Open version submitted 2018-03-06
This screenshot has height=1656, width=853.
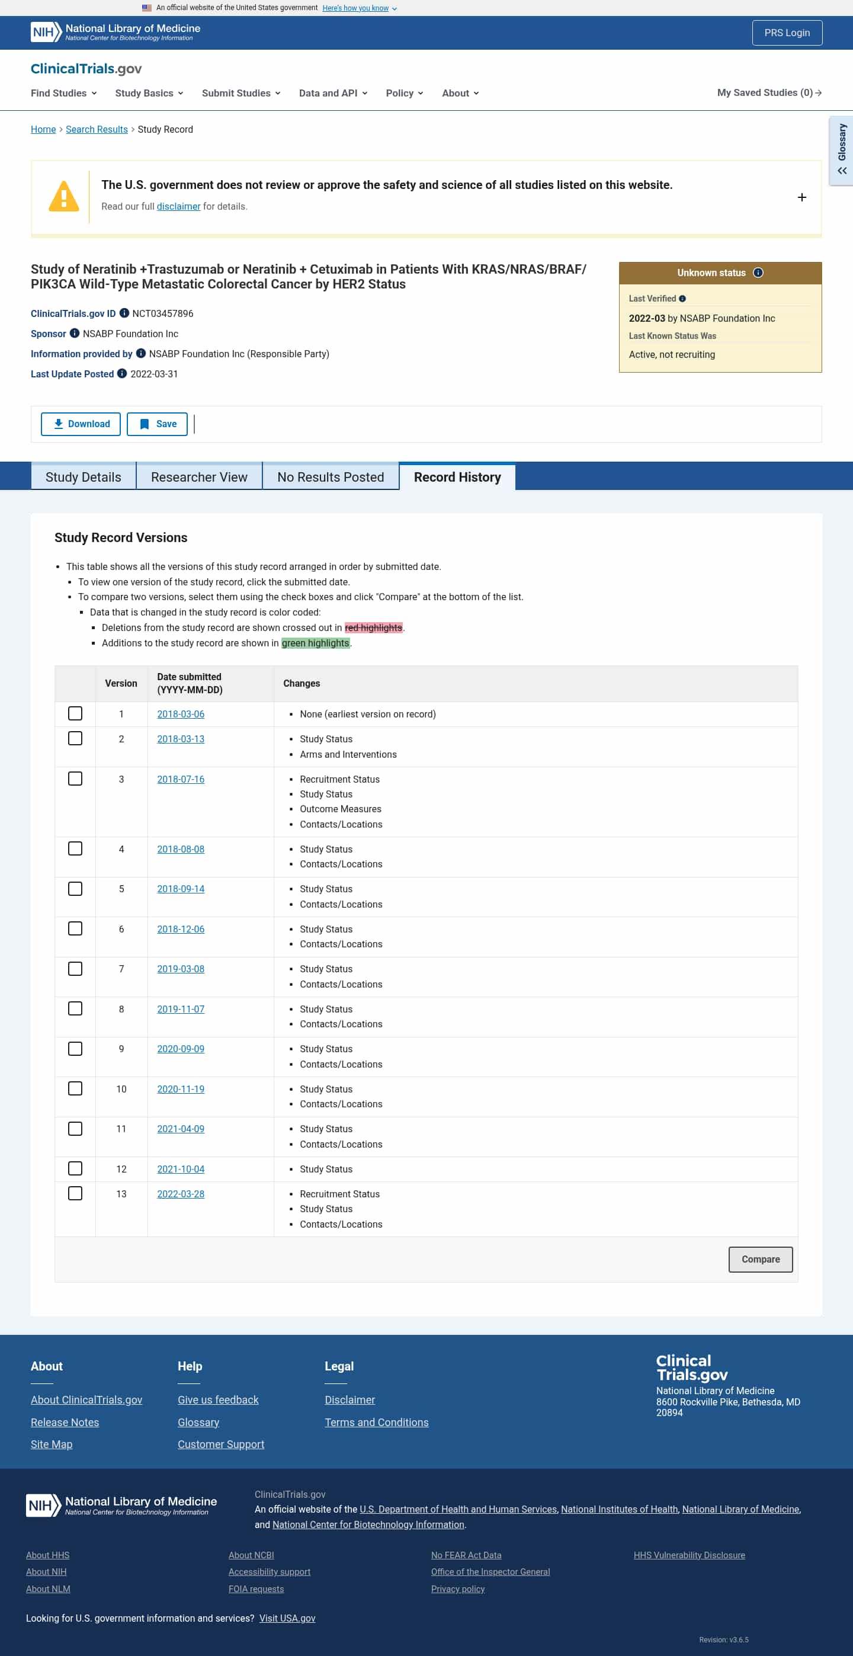tap(181, 713)
